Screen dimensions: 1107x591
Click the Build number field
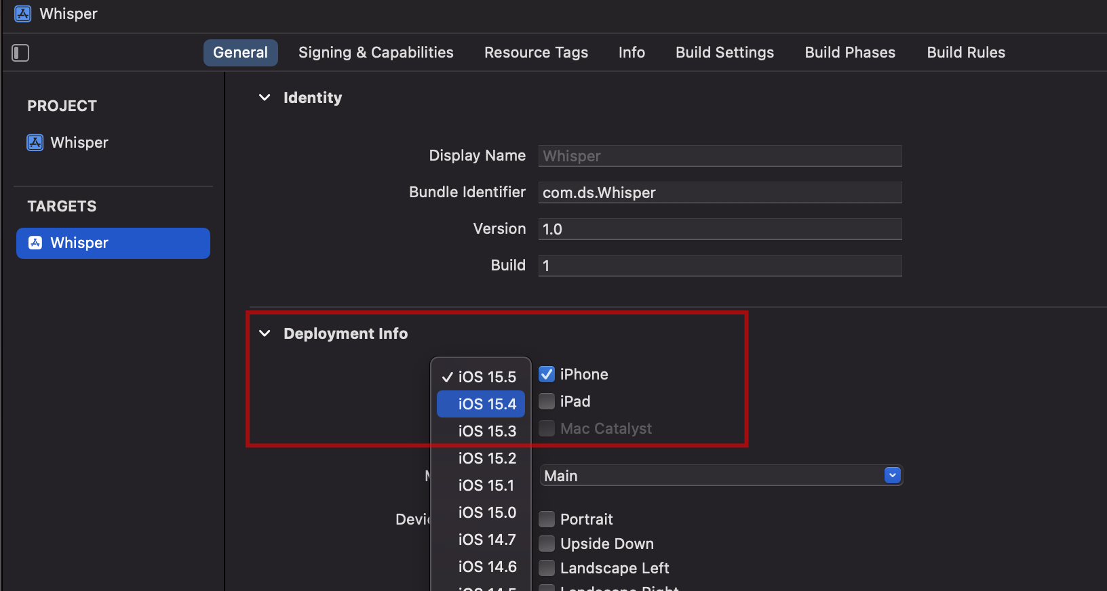(x=720, y=266)
